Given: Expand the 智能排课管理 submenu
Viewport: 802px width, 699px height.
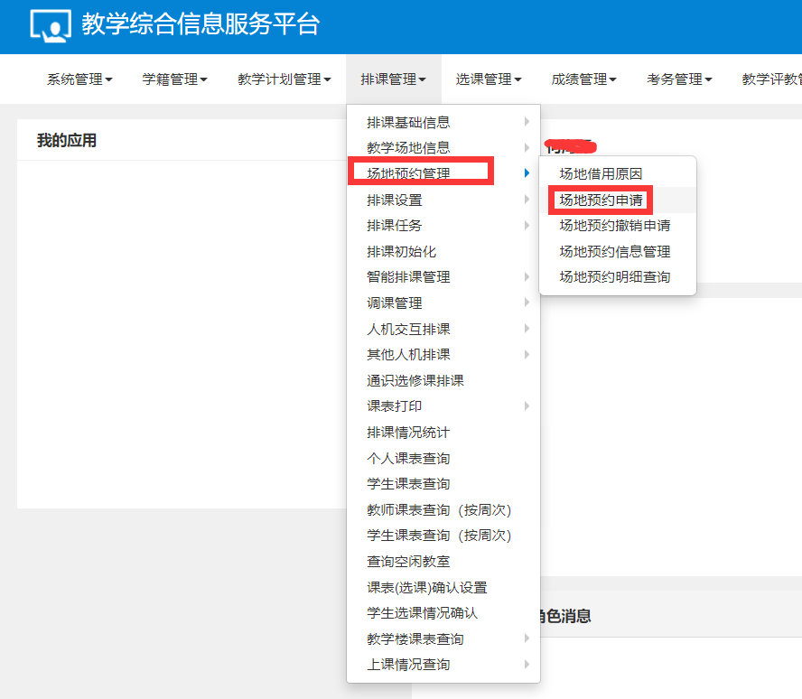Looking at the screenshot, I should [408, 277].
